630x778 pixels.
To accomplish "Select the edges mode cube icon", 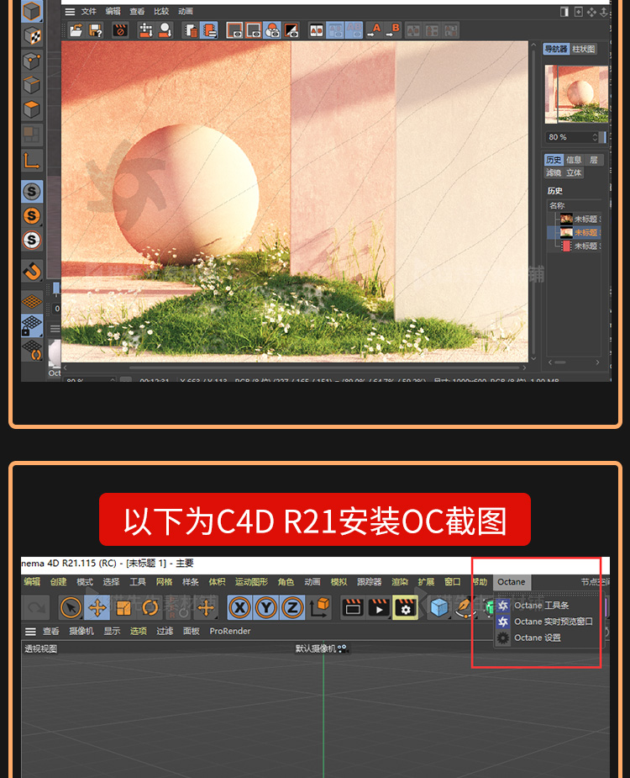I will [32, 85].
